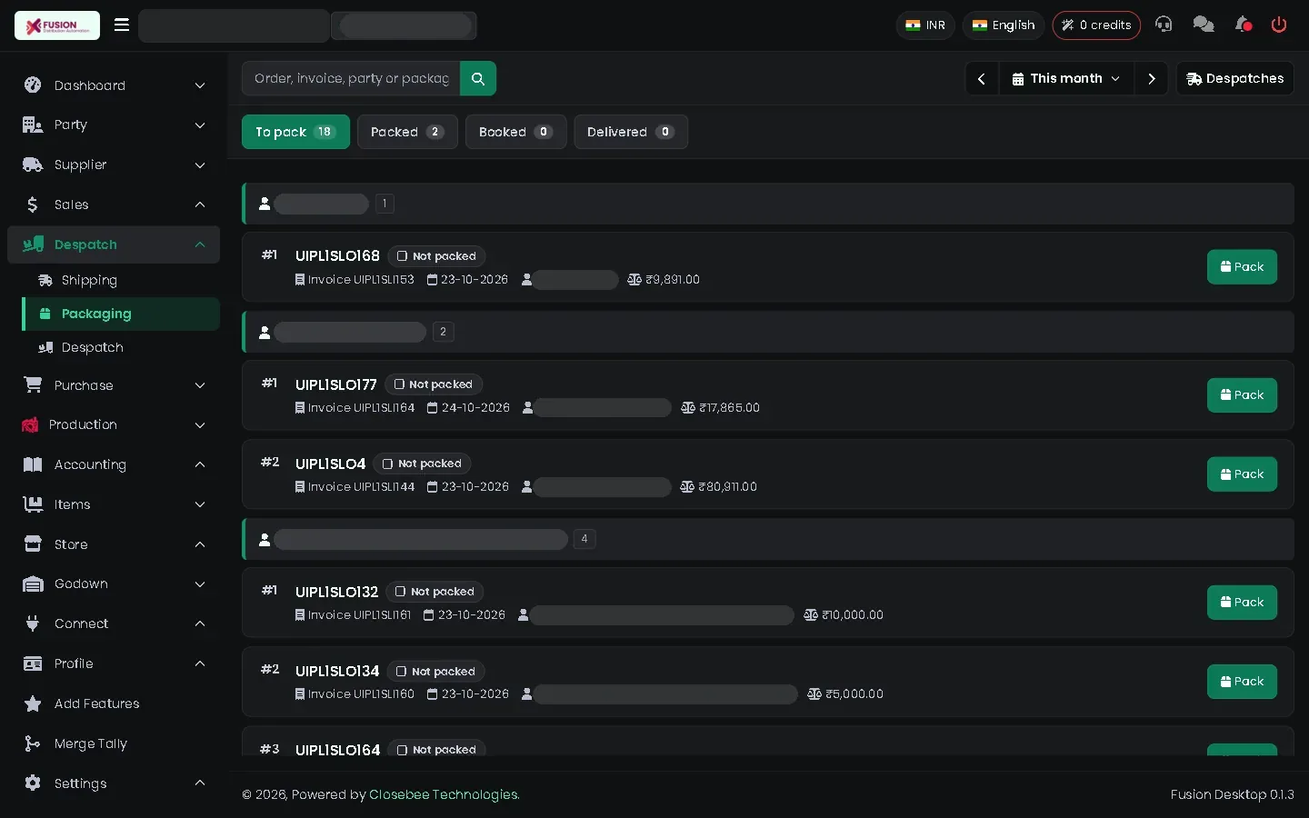This screenshot has width=1309, height=818.
Task: Collapse the Despatch section chevron
Action: coord(200,244)
